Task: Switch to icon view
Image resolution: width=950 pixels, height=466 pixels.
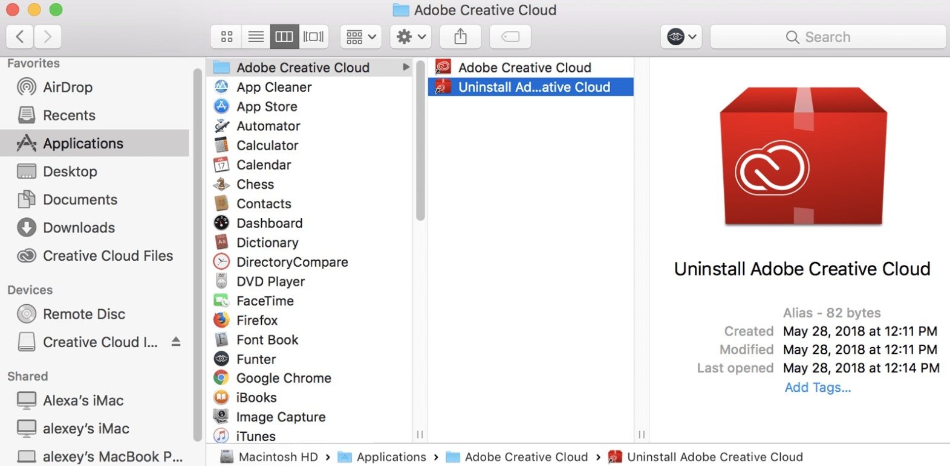Action: tap(227, 37)
